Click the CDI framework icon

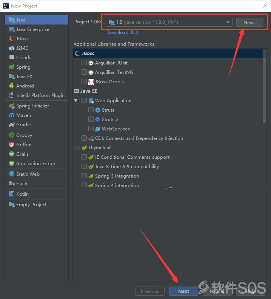91,138
